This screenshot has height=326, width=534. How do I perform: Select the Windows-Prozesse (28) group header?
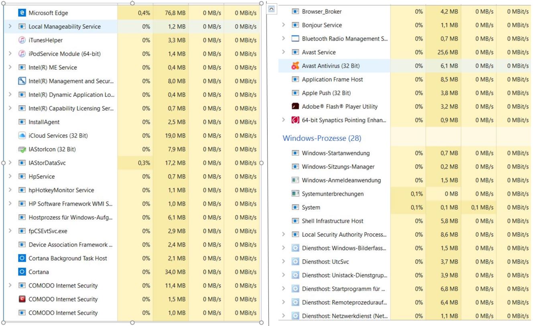tap(322, 139)
